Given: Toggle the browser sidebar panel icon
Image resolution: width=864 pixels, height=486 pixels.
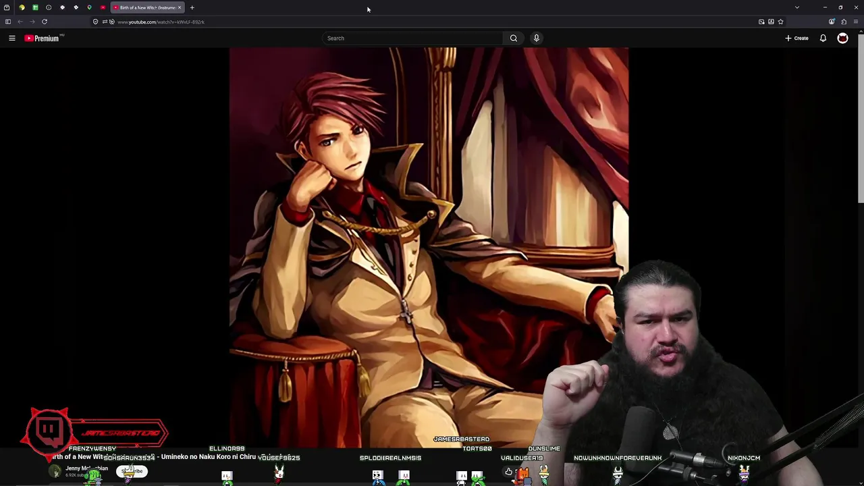Looking at the screenshot, I should pyautogui.click(x=8, y=22).
